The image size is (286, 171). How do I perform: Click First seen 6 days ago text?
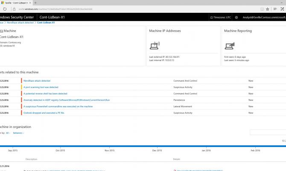[x=235, y=57]
